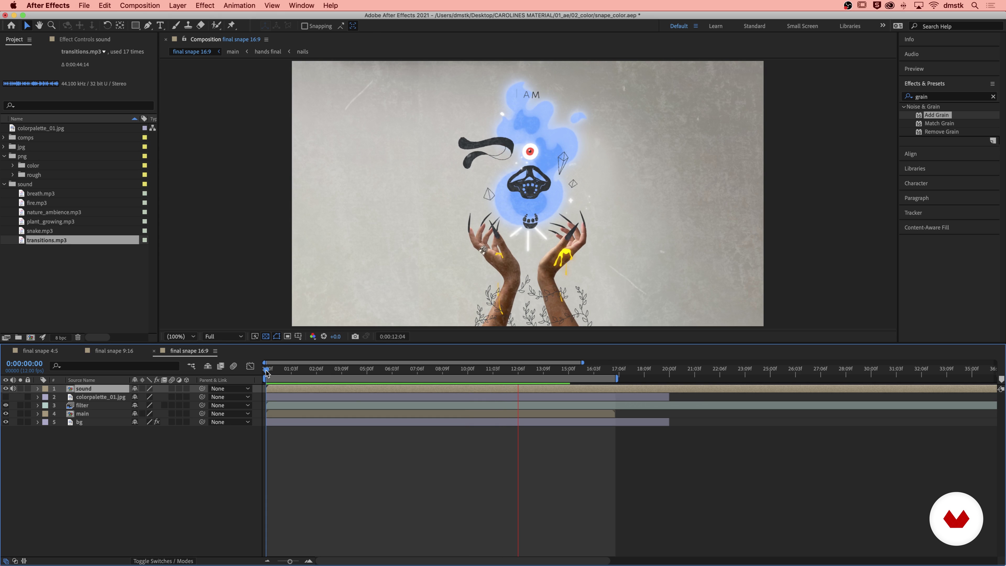Select the Puppet Pin tool
The image size is (1006, 566).
pos(231,26)
